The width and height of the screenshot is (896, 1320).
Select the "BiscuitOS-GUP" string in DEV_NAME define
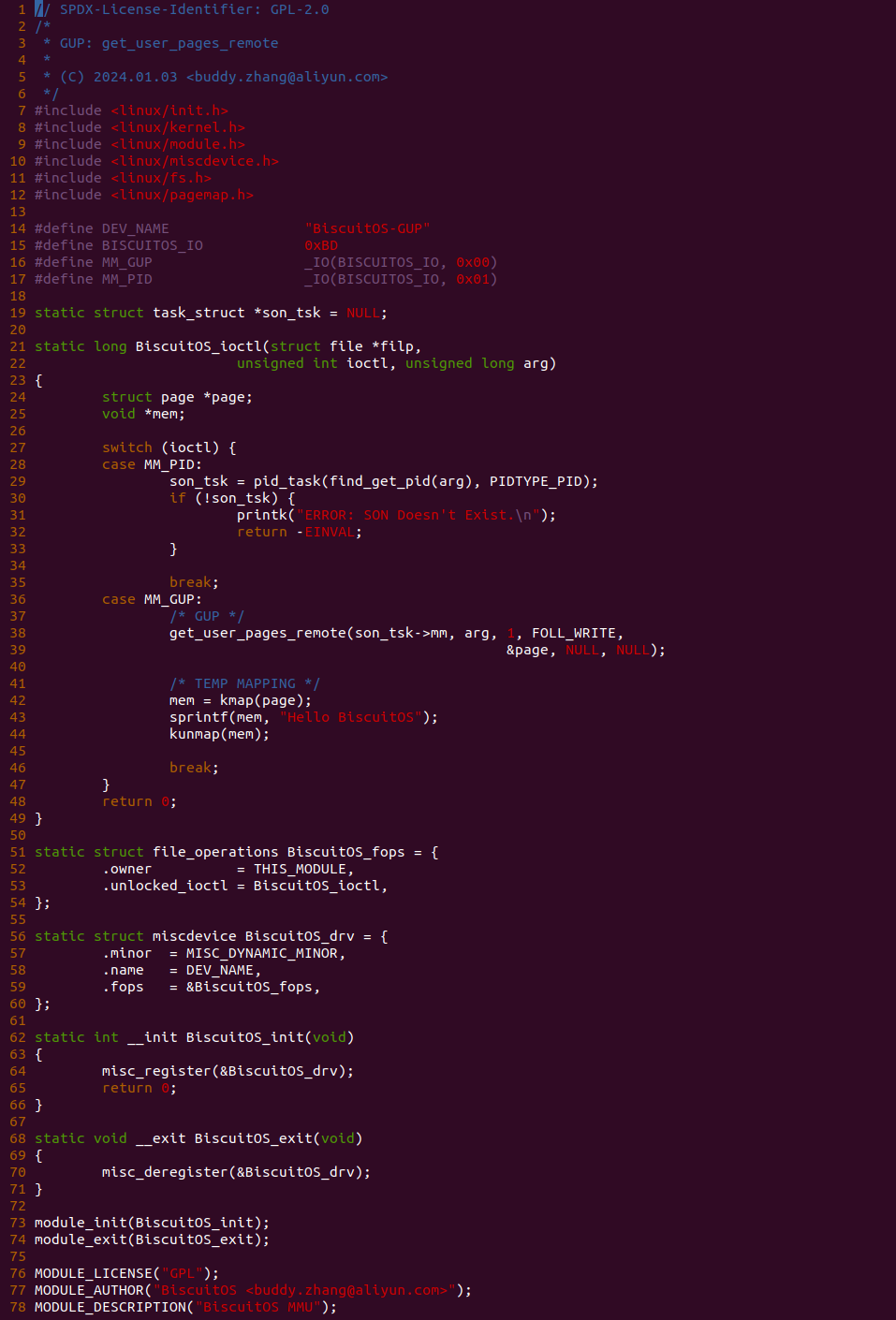click(x=367, y=228)
